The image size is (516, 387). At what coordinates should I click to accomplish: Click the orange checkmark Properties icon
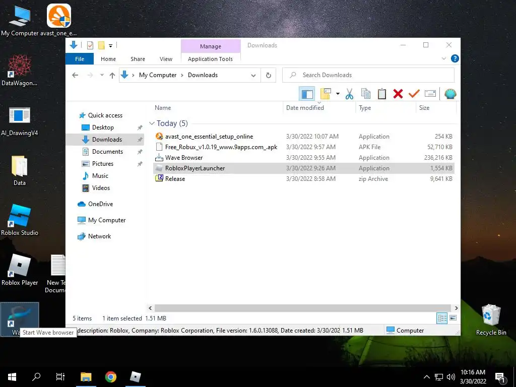(x=414, y=94)
